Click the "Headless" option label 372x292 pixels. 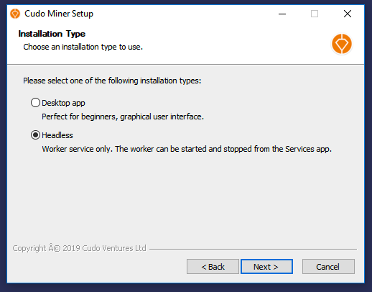click(57, 135)
